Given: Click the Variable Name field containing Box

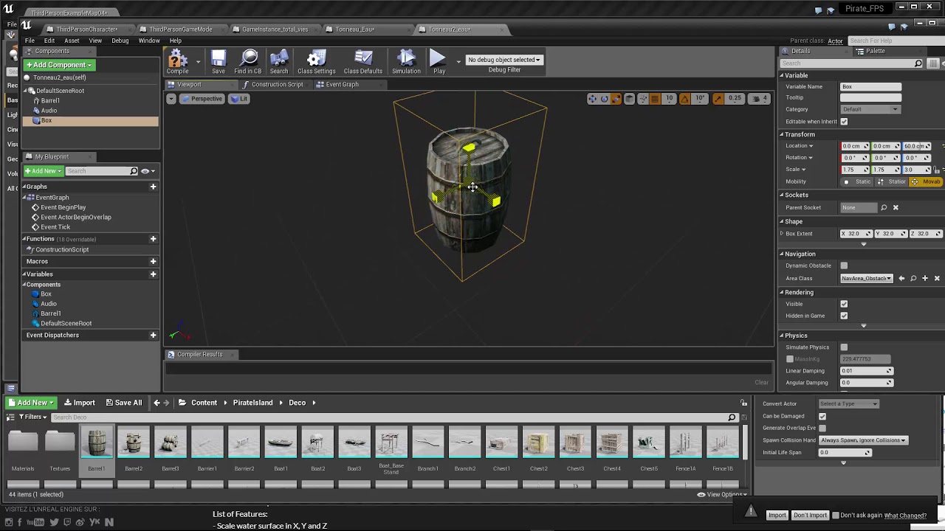Looking at the screenshot, I should 871,87.
